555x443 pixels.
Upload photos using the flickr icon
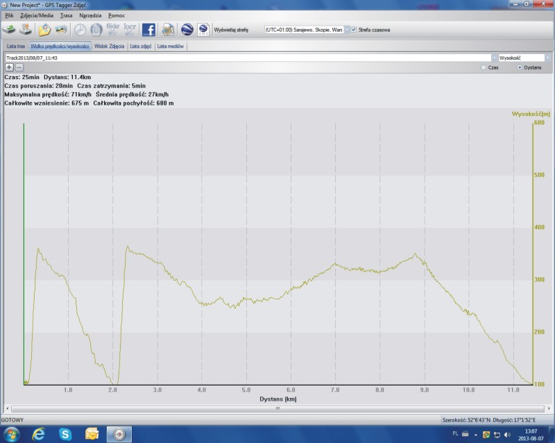click(x=112, y=30)
